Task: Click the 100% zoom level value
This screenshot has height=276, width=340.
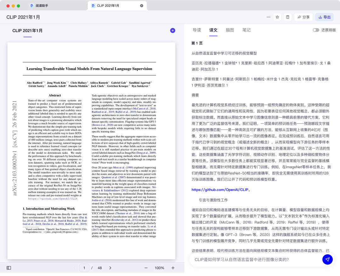Action: (x=159, y=268)
